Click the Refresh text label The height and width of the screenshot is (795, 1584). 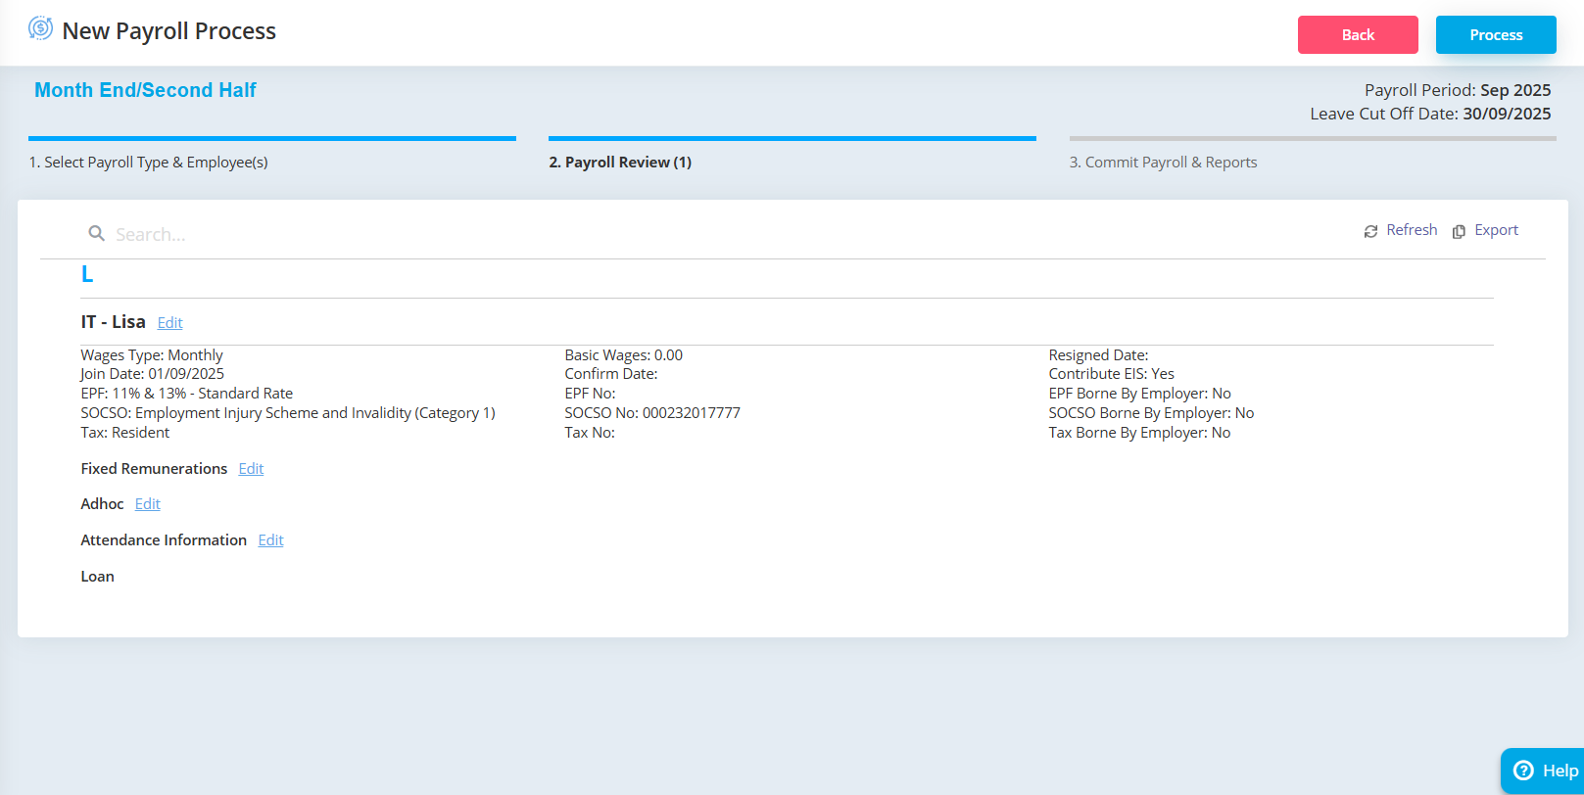coord(1412,230)
